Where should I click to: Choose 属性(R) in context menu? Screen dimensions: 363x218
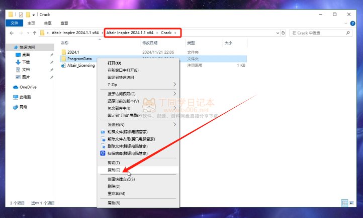coord(138,203)
